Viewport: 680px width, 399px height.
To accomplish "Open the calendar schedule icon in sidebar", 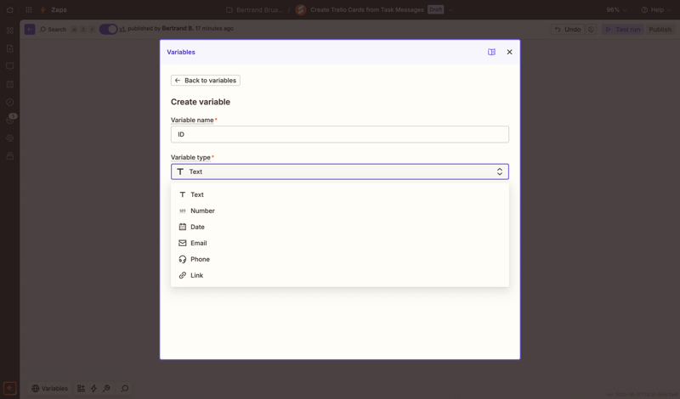I will point(9,84).
